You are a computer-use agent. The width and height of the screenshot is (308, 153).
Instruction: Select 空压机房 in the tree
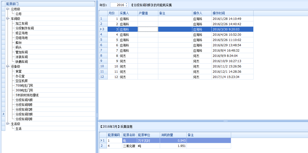pyautogui.click(x=21, y=81)
